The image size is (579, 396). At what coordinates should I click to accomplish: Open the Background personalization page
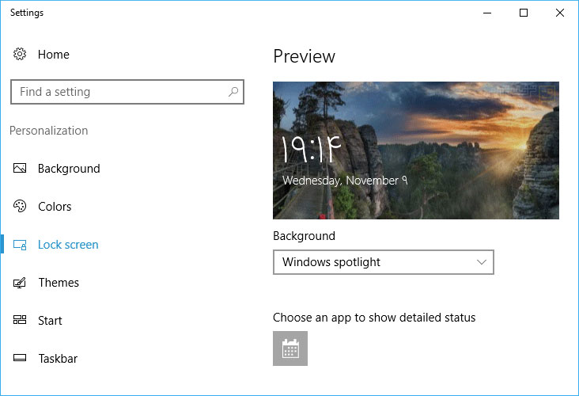click(69, 169)
